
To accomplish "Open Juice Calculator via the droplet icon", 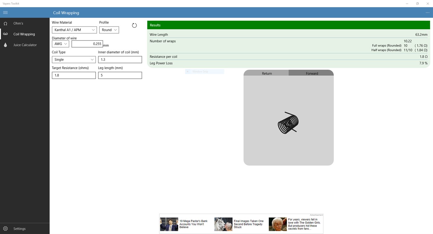I will tap(5, 45).
